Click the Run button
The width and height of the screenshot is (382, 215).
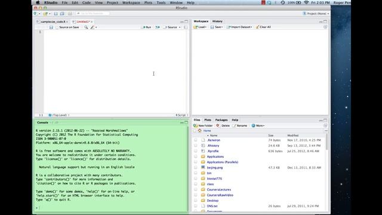point(146,27)
